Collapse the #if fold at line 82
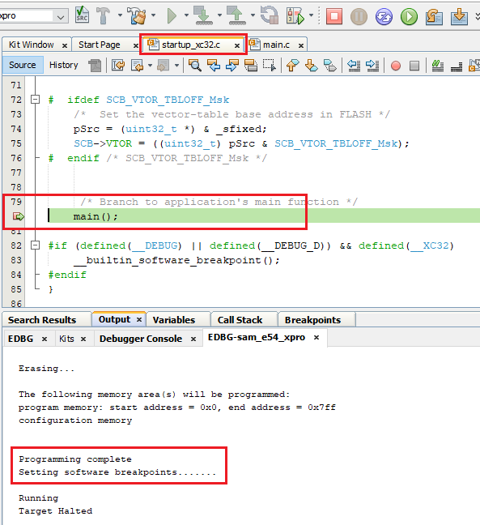 [35, 245]
